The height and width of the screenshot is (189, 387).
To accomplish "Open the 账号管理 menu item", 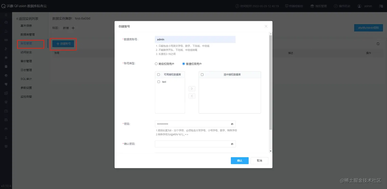I will click(26, 43).
